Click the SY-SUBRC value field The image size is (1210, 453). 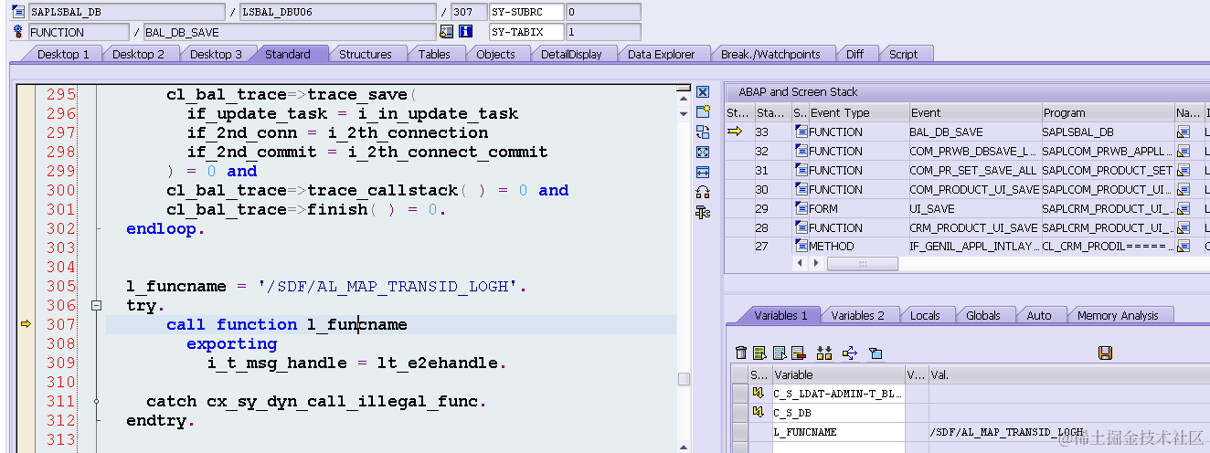pos(603,12)
